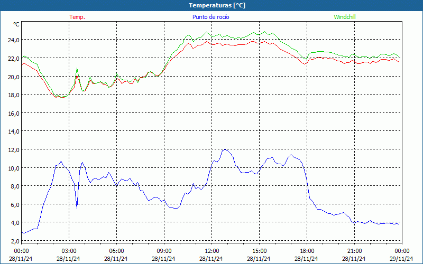Click the '12,0' y-axis value
Viewport: 423px width, 264px height.
pyautogui.click(x=14, y=150)
